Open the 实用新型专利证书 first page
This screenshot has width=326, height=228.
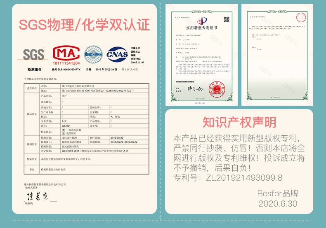coord(202,58)
